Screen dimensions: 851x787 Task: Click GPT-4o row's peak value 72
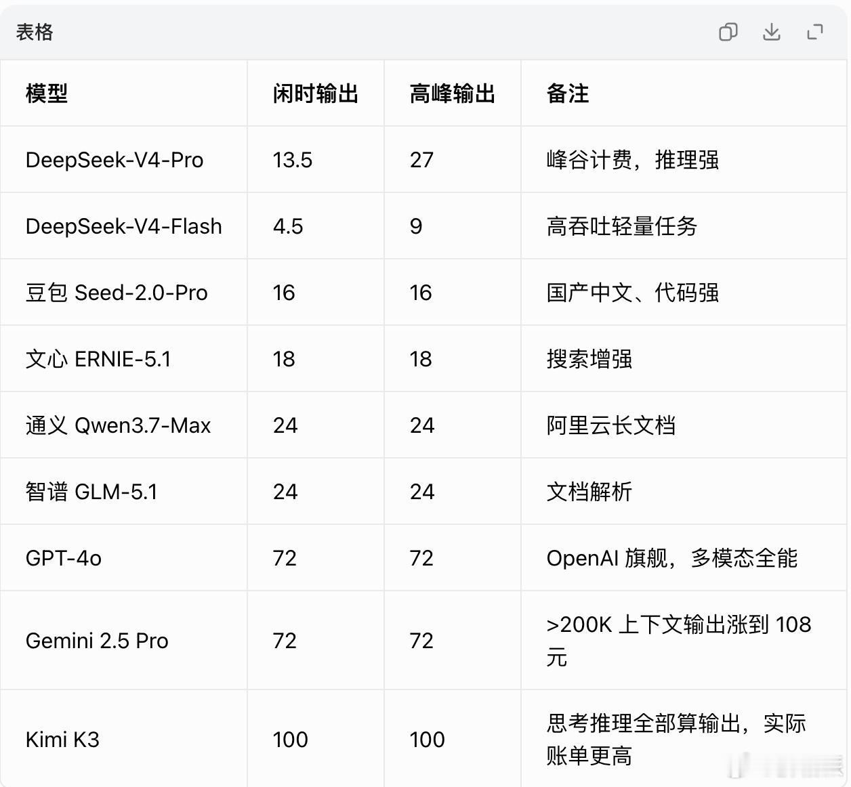(x=421, y=558)
